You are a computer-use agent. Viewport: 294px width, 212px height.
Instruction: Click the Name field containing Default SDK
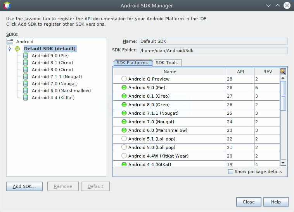(x=214, y=41)
